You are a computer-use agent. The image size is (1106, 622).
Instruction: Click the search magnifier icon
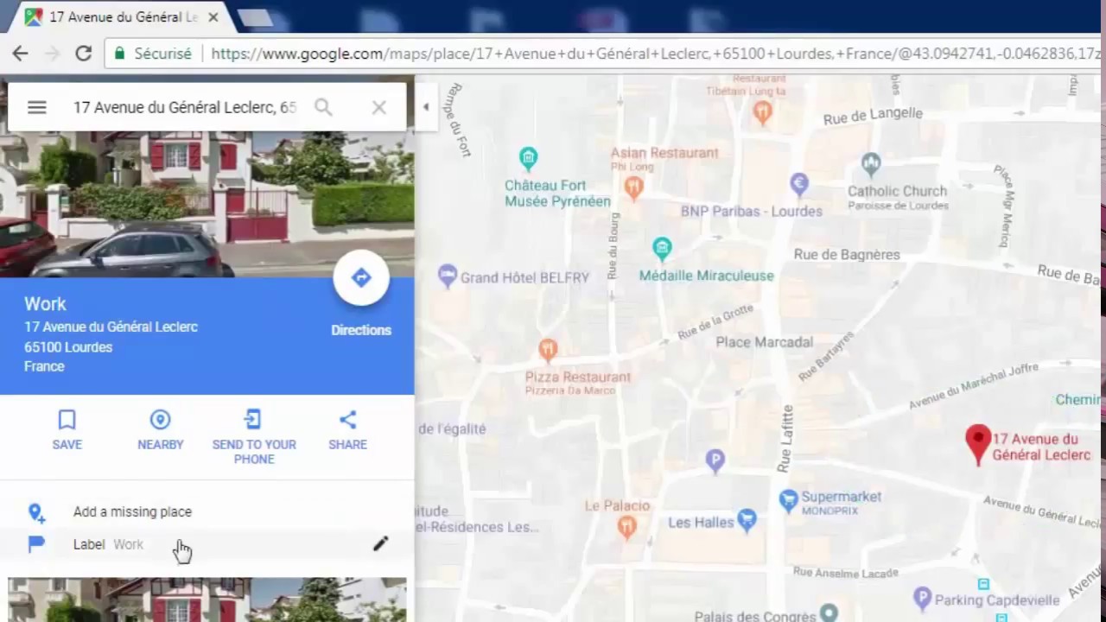[x=323, y=107]
